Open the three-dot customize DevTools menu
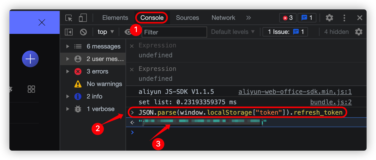This screenshot has width=376, height=160. click(x=344, y=18)
